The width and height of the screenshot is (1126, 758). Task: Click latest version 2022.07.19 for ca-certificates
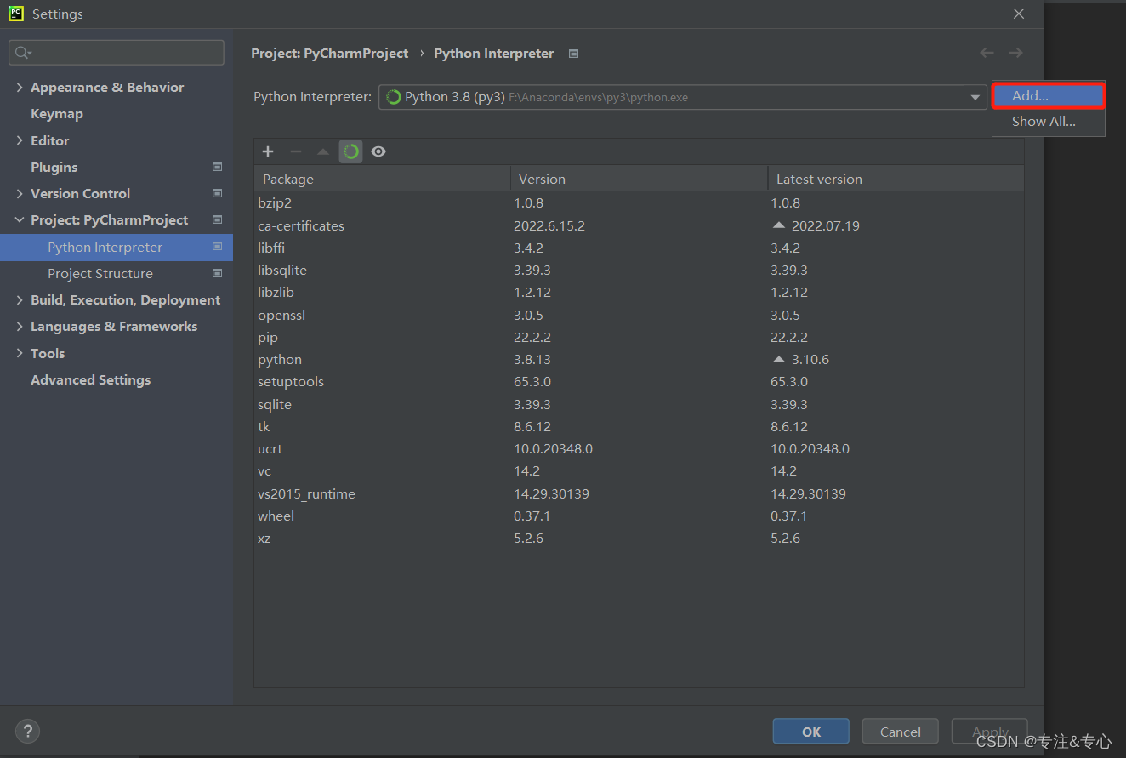tap(825, 225)
